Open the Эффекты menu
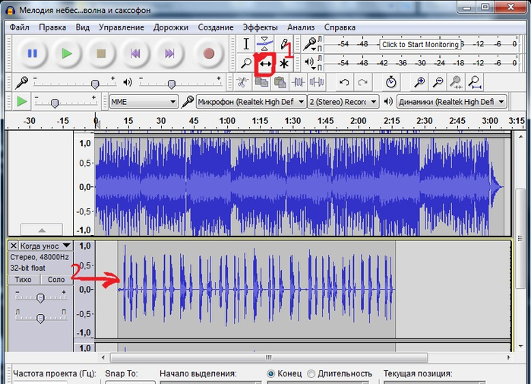 pyautogui.click(x=260, y=27)
